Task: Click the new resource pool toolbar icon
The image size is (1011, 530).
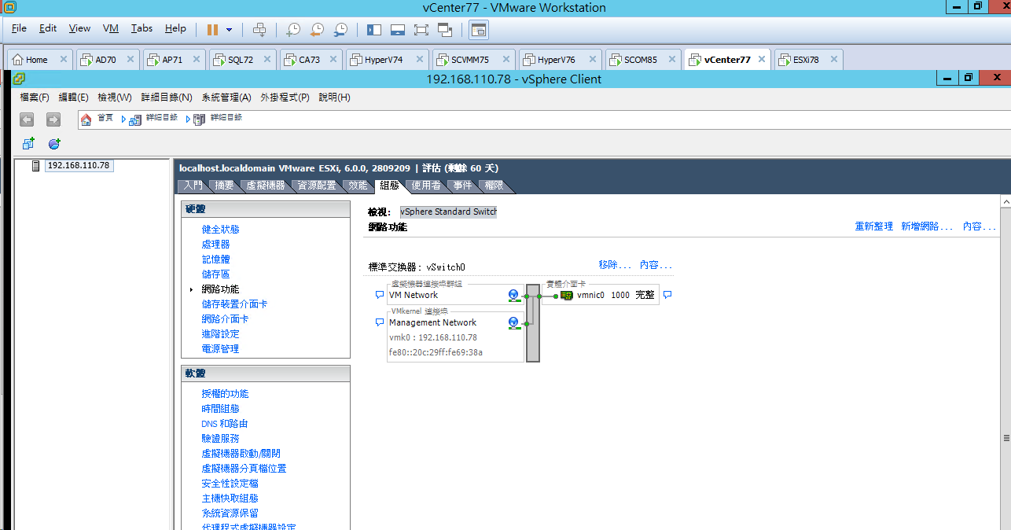Action: pyautogui.click(x=54, y=144)
